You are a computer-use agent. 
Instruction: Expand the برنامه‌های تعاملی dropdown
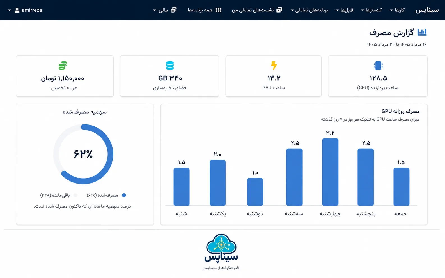coord(309,10)
